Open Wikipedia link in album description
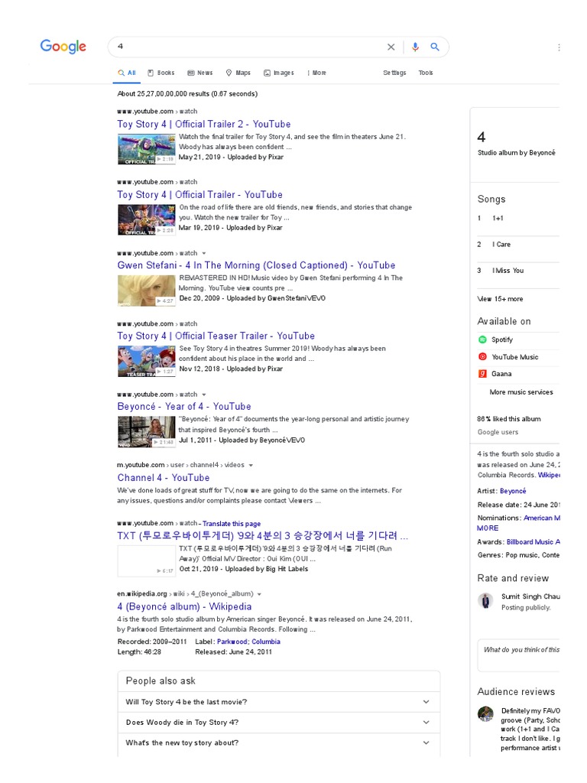Viewport: 587px width, 783px height. point(549,476)
